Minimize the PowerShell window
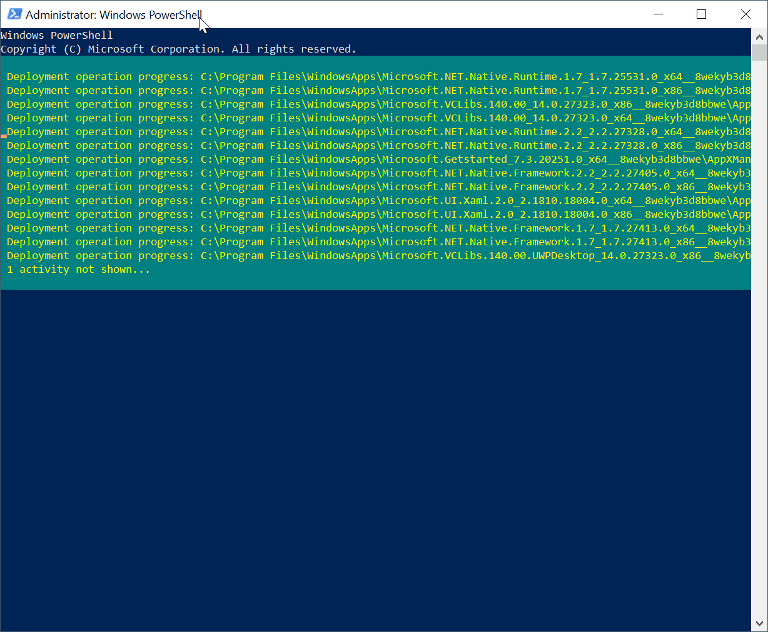Viewport: 768px width, 632px height. [x=658, y=14]
